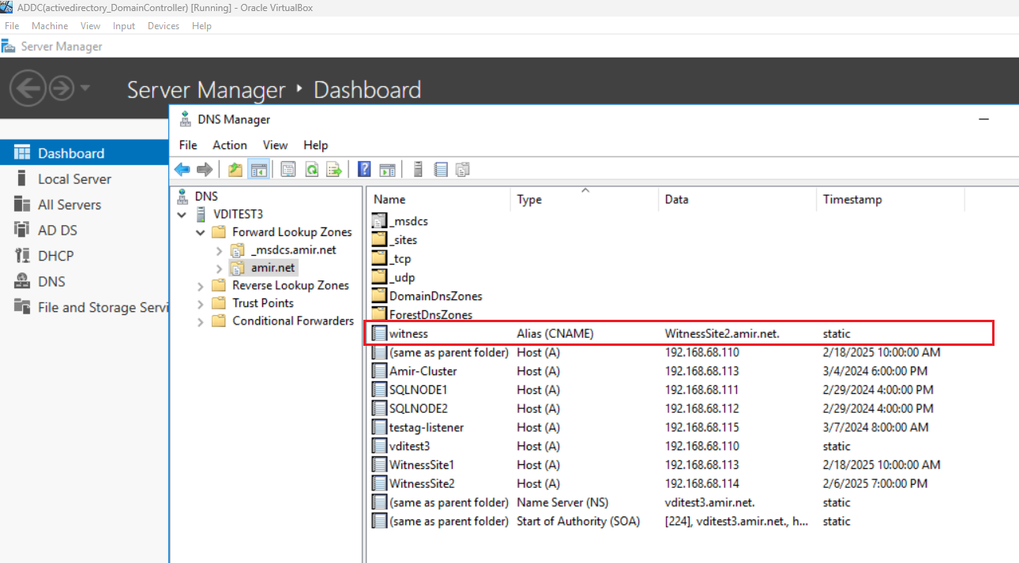This screenshot has width=1019, height=563.
Task: Click the blue question mark Help icon
Action: pos(364,169)
